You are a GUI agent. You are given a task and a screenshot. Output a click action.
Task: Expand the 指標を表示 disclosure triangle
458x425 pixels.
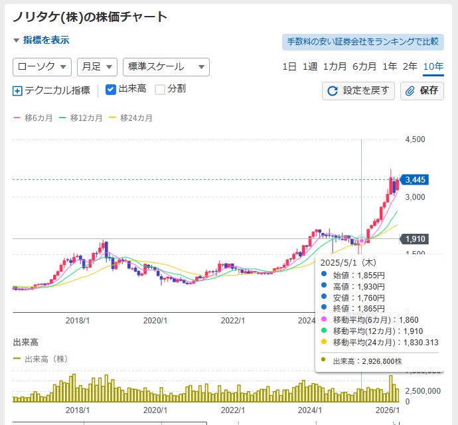click(x=17, y=41)
